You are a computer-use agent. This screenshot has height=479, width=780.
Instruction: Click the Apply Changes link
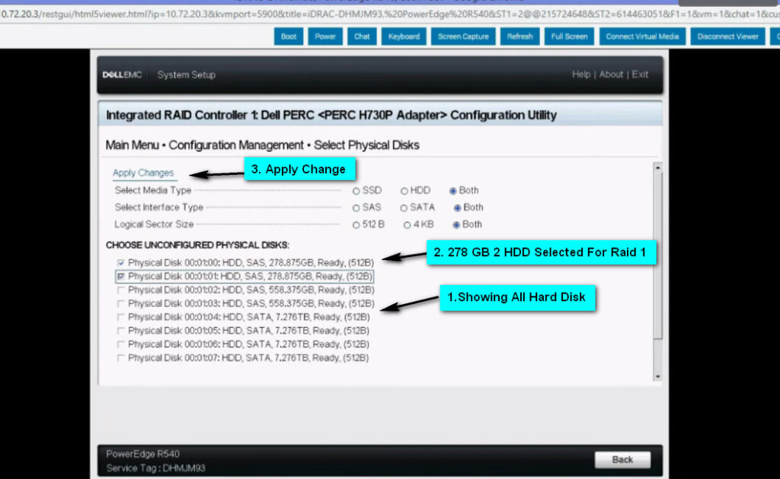point(143,173)
